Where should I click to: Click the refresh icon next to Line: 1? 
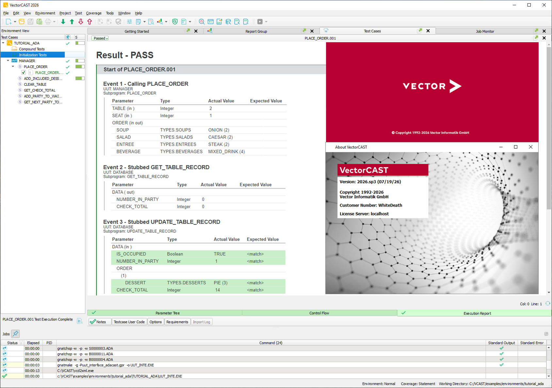click(x=548, y=304)
